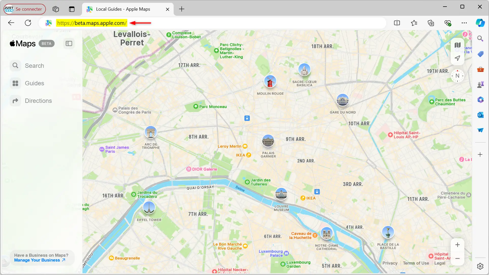489x275 pixels.
Task: Select the Palais Garnier landmark pin
Action: (x=268, y=141)
